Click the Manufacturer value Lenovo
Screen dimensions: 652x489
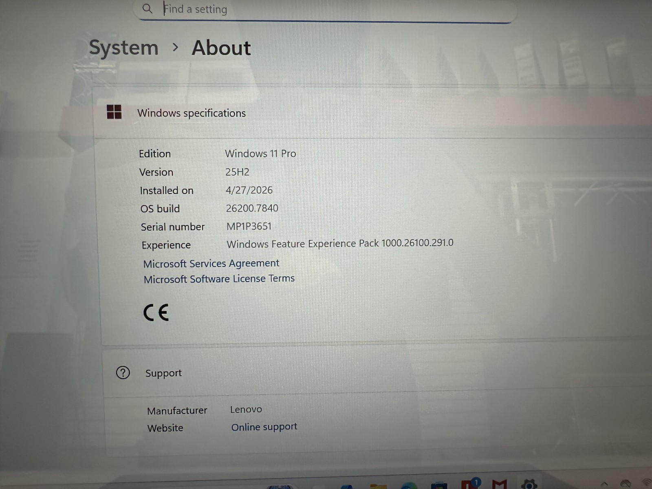click(246, 410)
